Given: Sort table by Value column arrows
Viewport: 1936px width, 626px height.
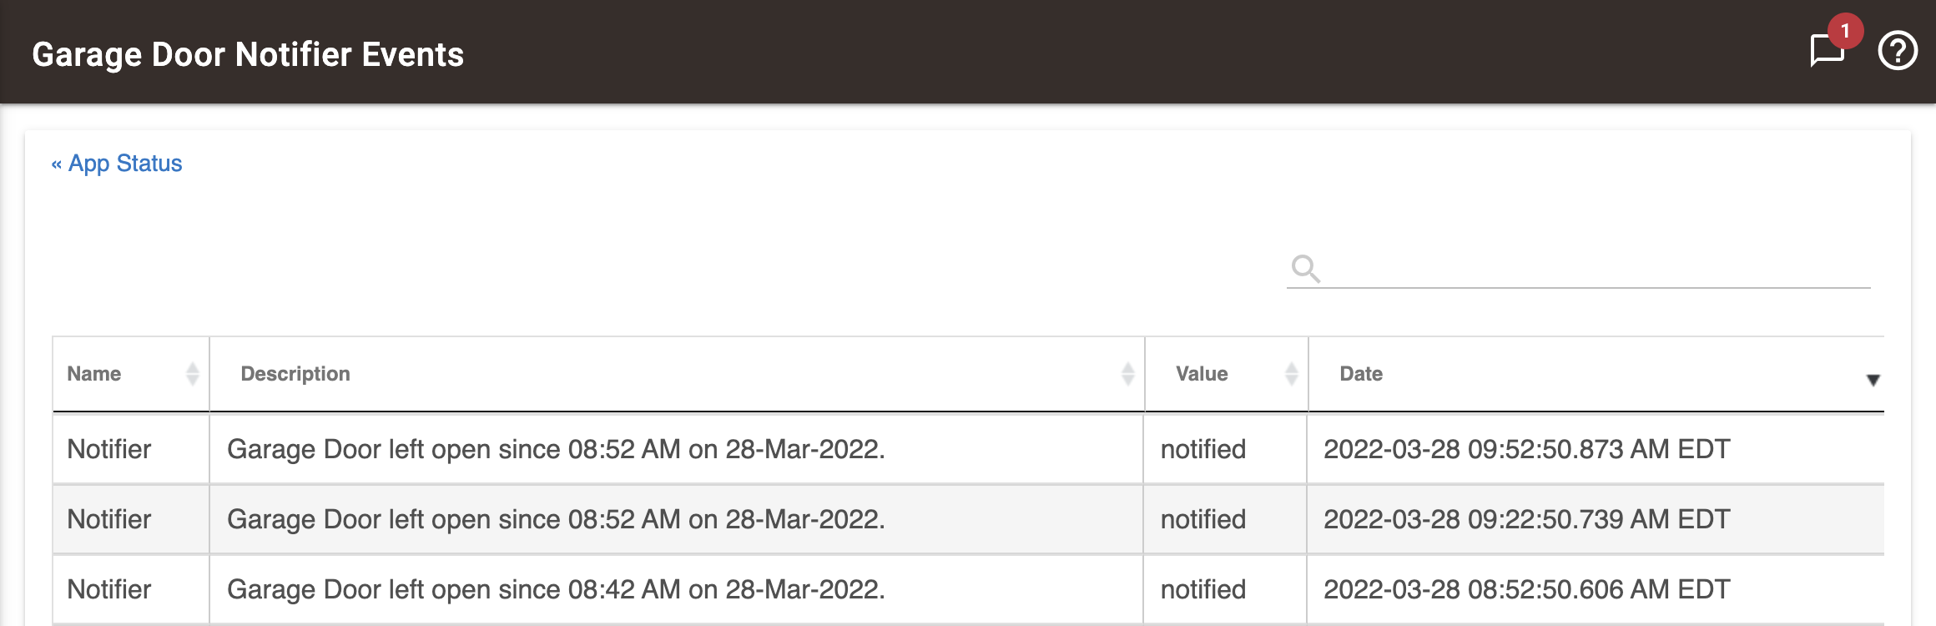Looking at the screenshot, I should pos(1292,374).
